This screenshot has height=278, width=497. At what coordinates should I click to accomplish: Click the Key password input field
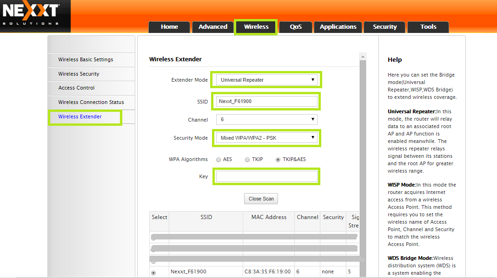(266, 176)
